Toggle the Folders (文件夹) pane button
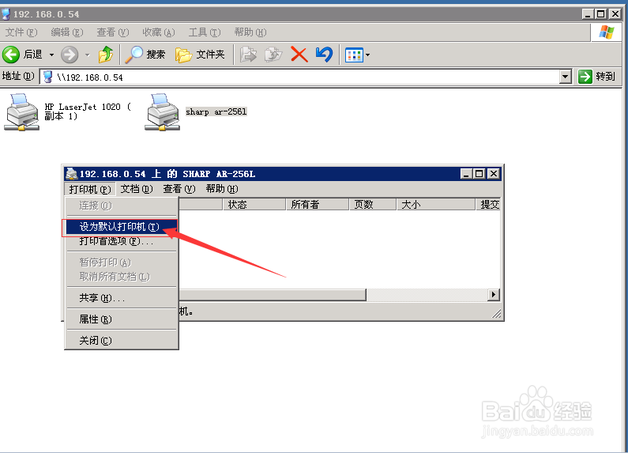 pos(200,55)
